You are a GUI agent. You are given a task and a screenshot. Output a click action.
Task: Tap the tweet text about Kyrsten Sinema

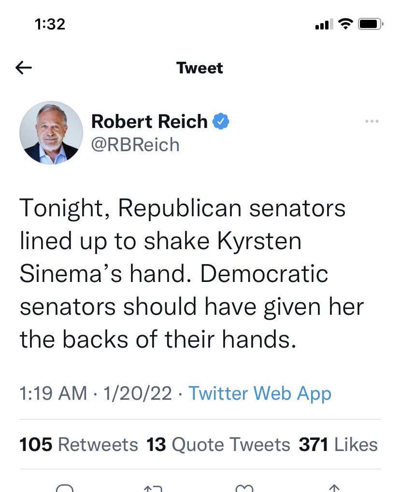point(191,274)
